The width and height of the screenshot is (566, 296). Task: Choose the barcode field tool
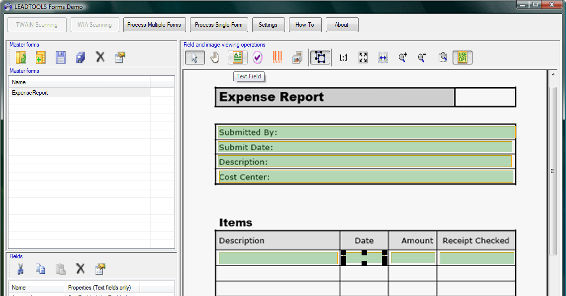coord(277,58)
